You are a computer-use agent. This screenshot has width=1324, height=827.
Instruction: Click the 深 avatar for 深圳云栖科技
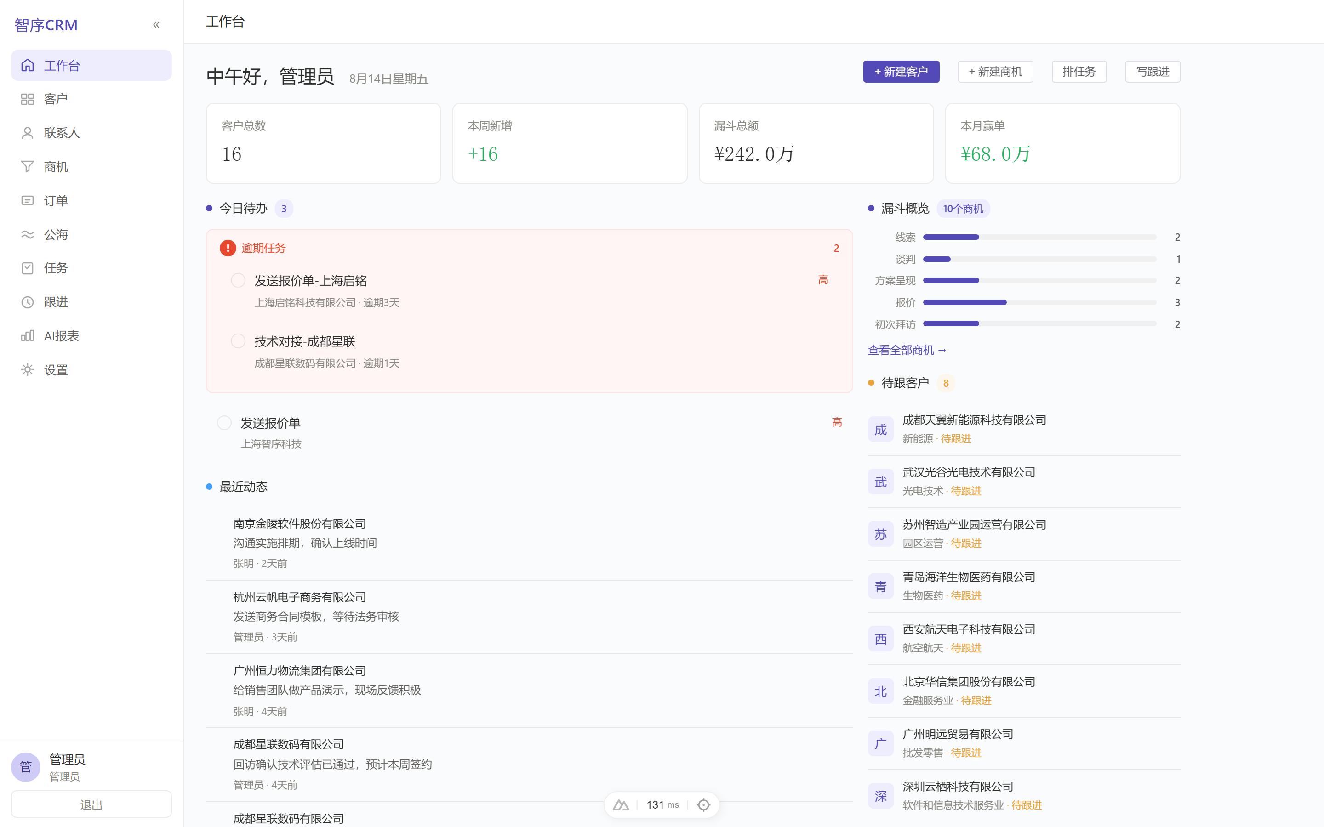(x=881, y=796)
